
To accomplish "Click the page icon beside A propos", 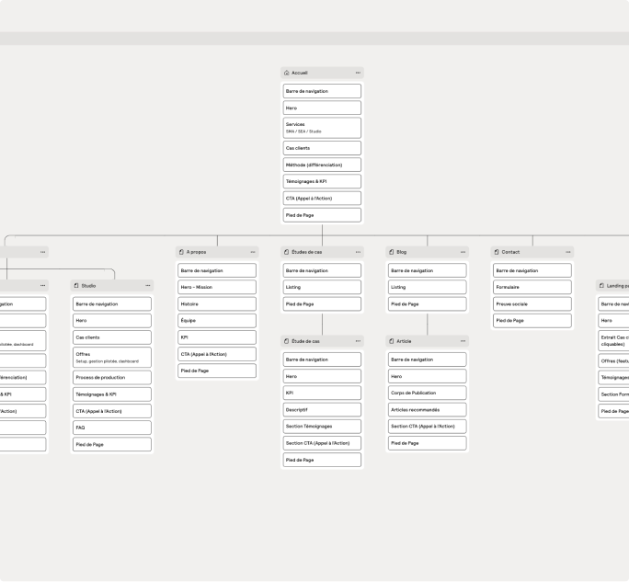I will tap(181, 252).
